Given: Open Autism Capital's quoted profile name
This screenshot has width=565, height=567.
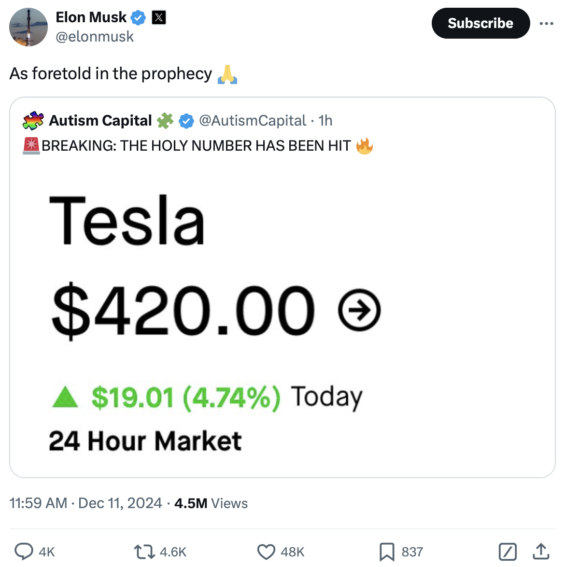Looking at the screenshot, I should tap(100, 120).
